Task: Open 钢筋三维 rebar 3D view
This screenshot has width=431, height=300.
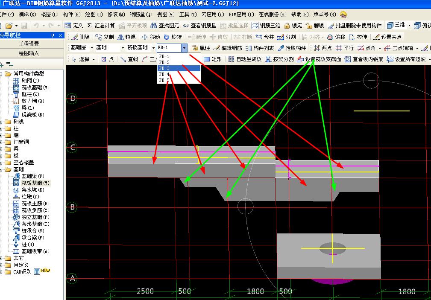Action: tap(266, 26)
